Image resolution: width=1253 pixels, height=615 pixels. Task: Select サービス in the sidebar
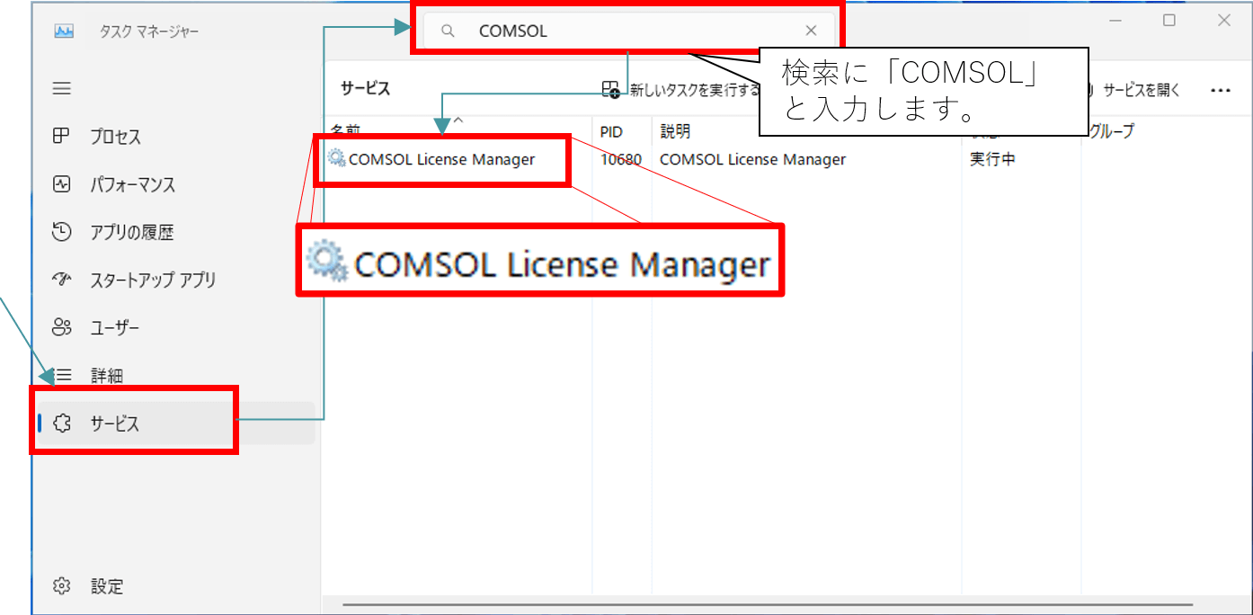click(114, 423)
